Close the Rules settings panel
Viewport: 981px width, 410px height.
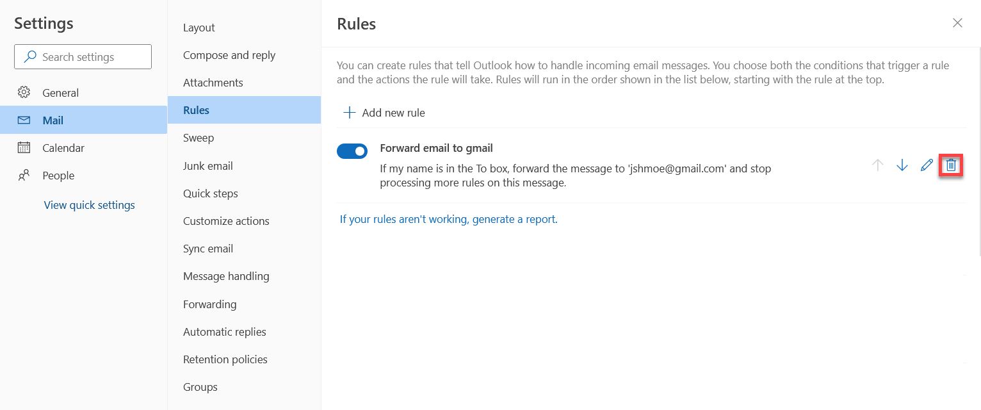[x=957, y=23]
